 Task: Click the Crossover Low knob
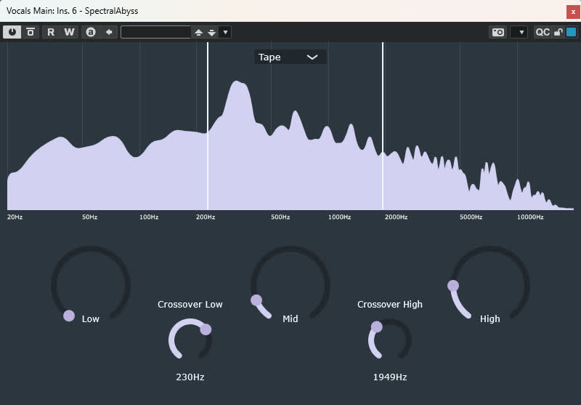(x=190, y=340)
